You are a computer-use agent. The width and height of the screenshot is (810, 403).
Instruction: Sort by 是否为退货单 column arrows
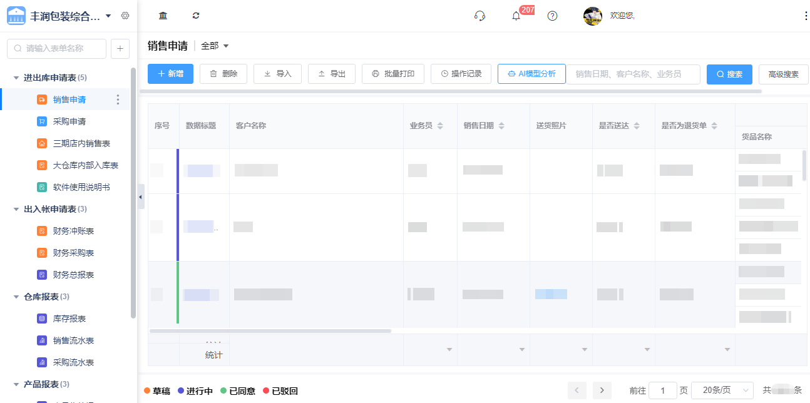(x=714, y=126)
